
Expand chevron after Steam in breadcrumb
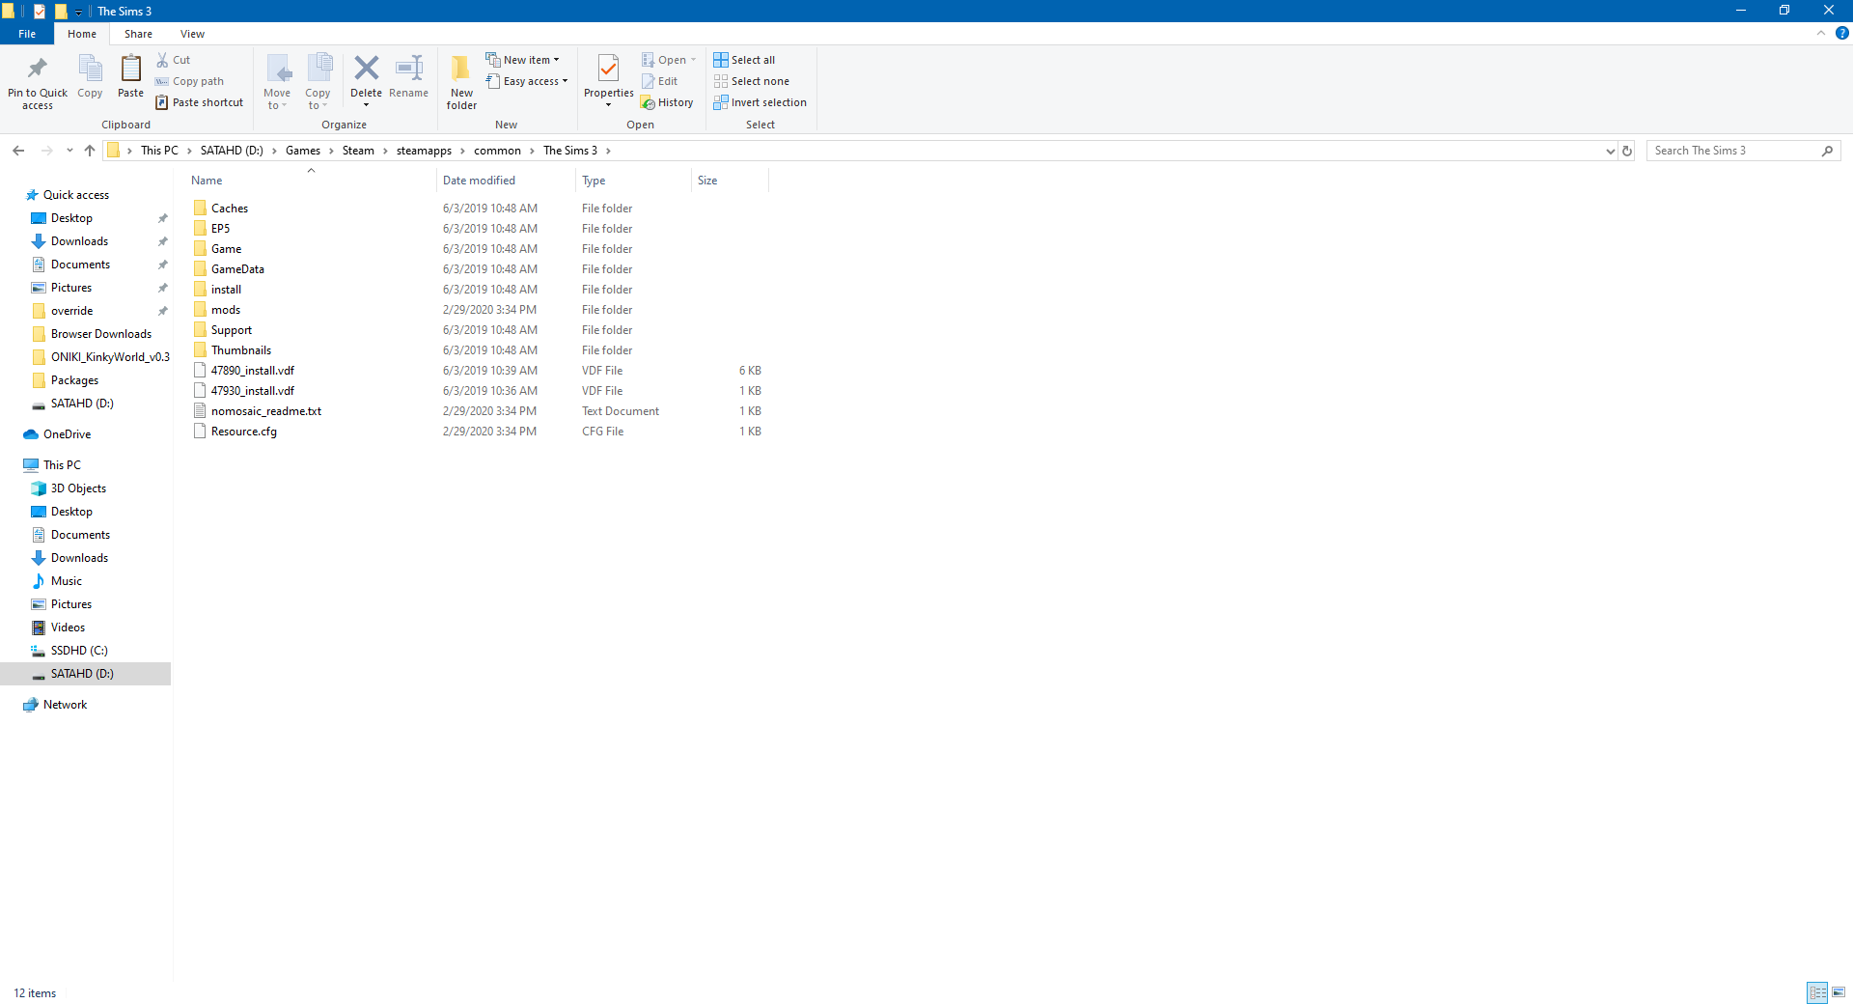point(385,151)
